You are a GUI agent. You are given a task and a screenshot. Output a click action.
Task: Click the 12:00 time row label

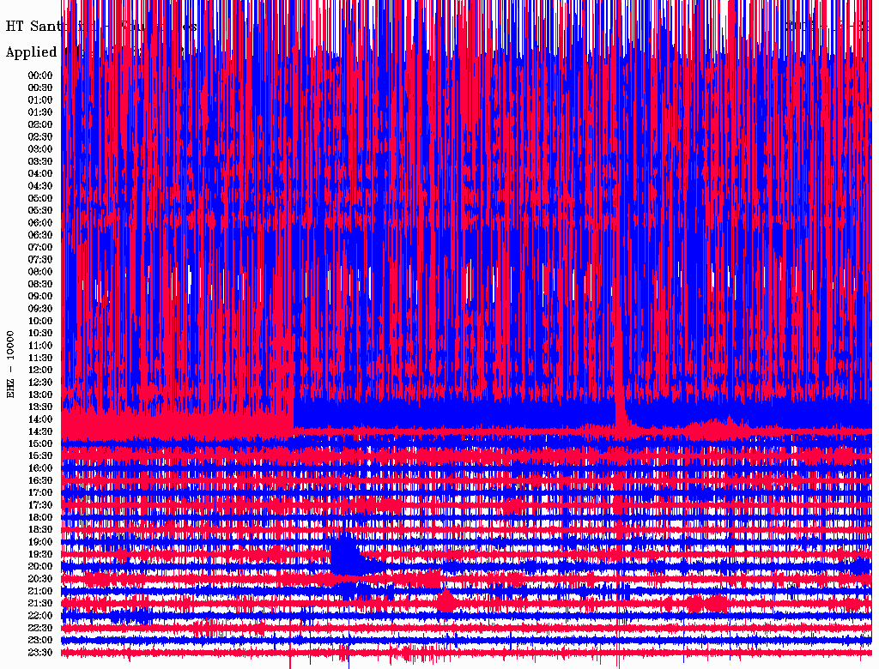tap(40, 371)
